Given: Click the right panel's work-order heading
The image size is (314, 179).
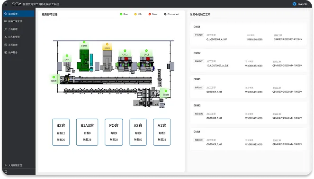Looking at the screenshot, I should (x=200, y=14).
